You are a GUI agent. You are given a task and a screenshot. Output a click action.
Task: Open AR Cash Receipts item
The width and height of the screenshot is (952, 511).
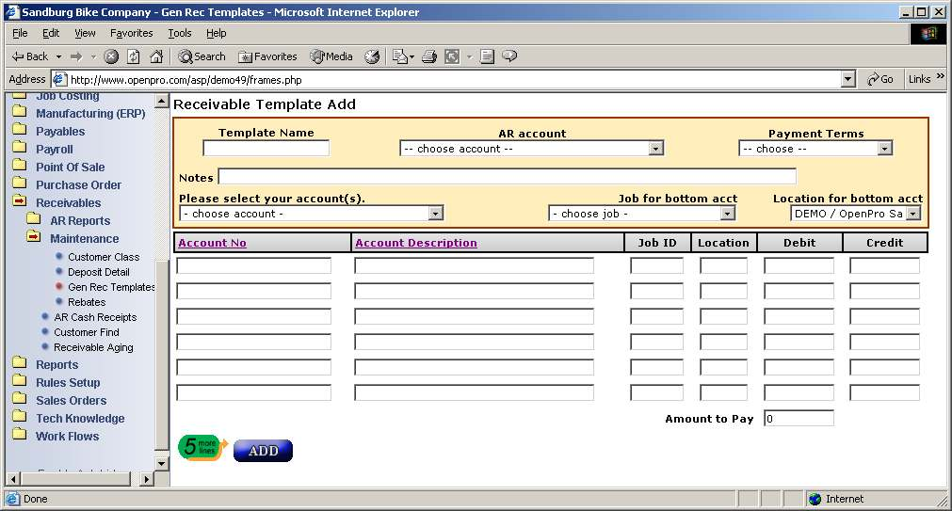[95, 317]
